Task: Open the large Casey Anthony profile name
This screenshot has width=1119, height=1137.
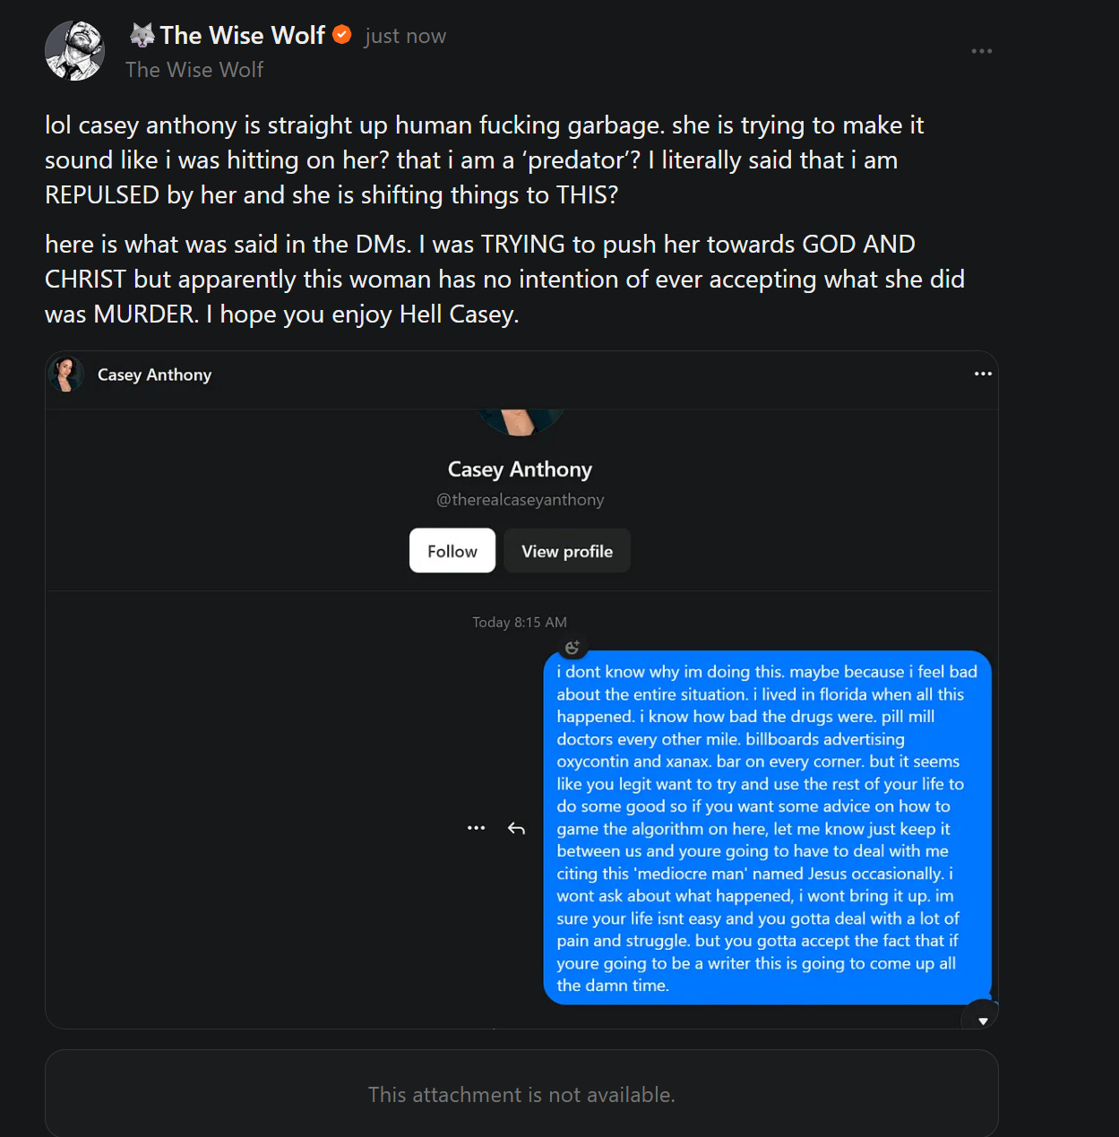Action: (520, 469)
